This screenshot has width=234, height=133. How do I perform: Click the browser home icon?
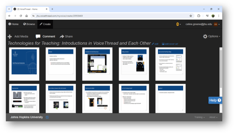pyautogui.click(x=27, y=16)
